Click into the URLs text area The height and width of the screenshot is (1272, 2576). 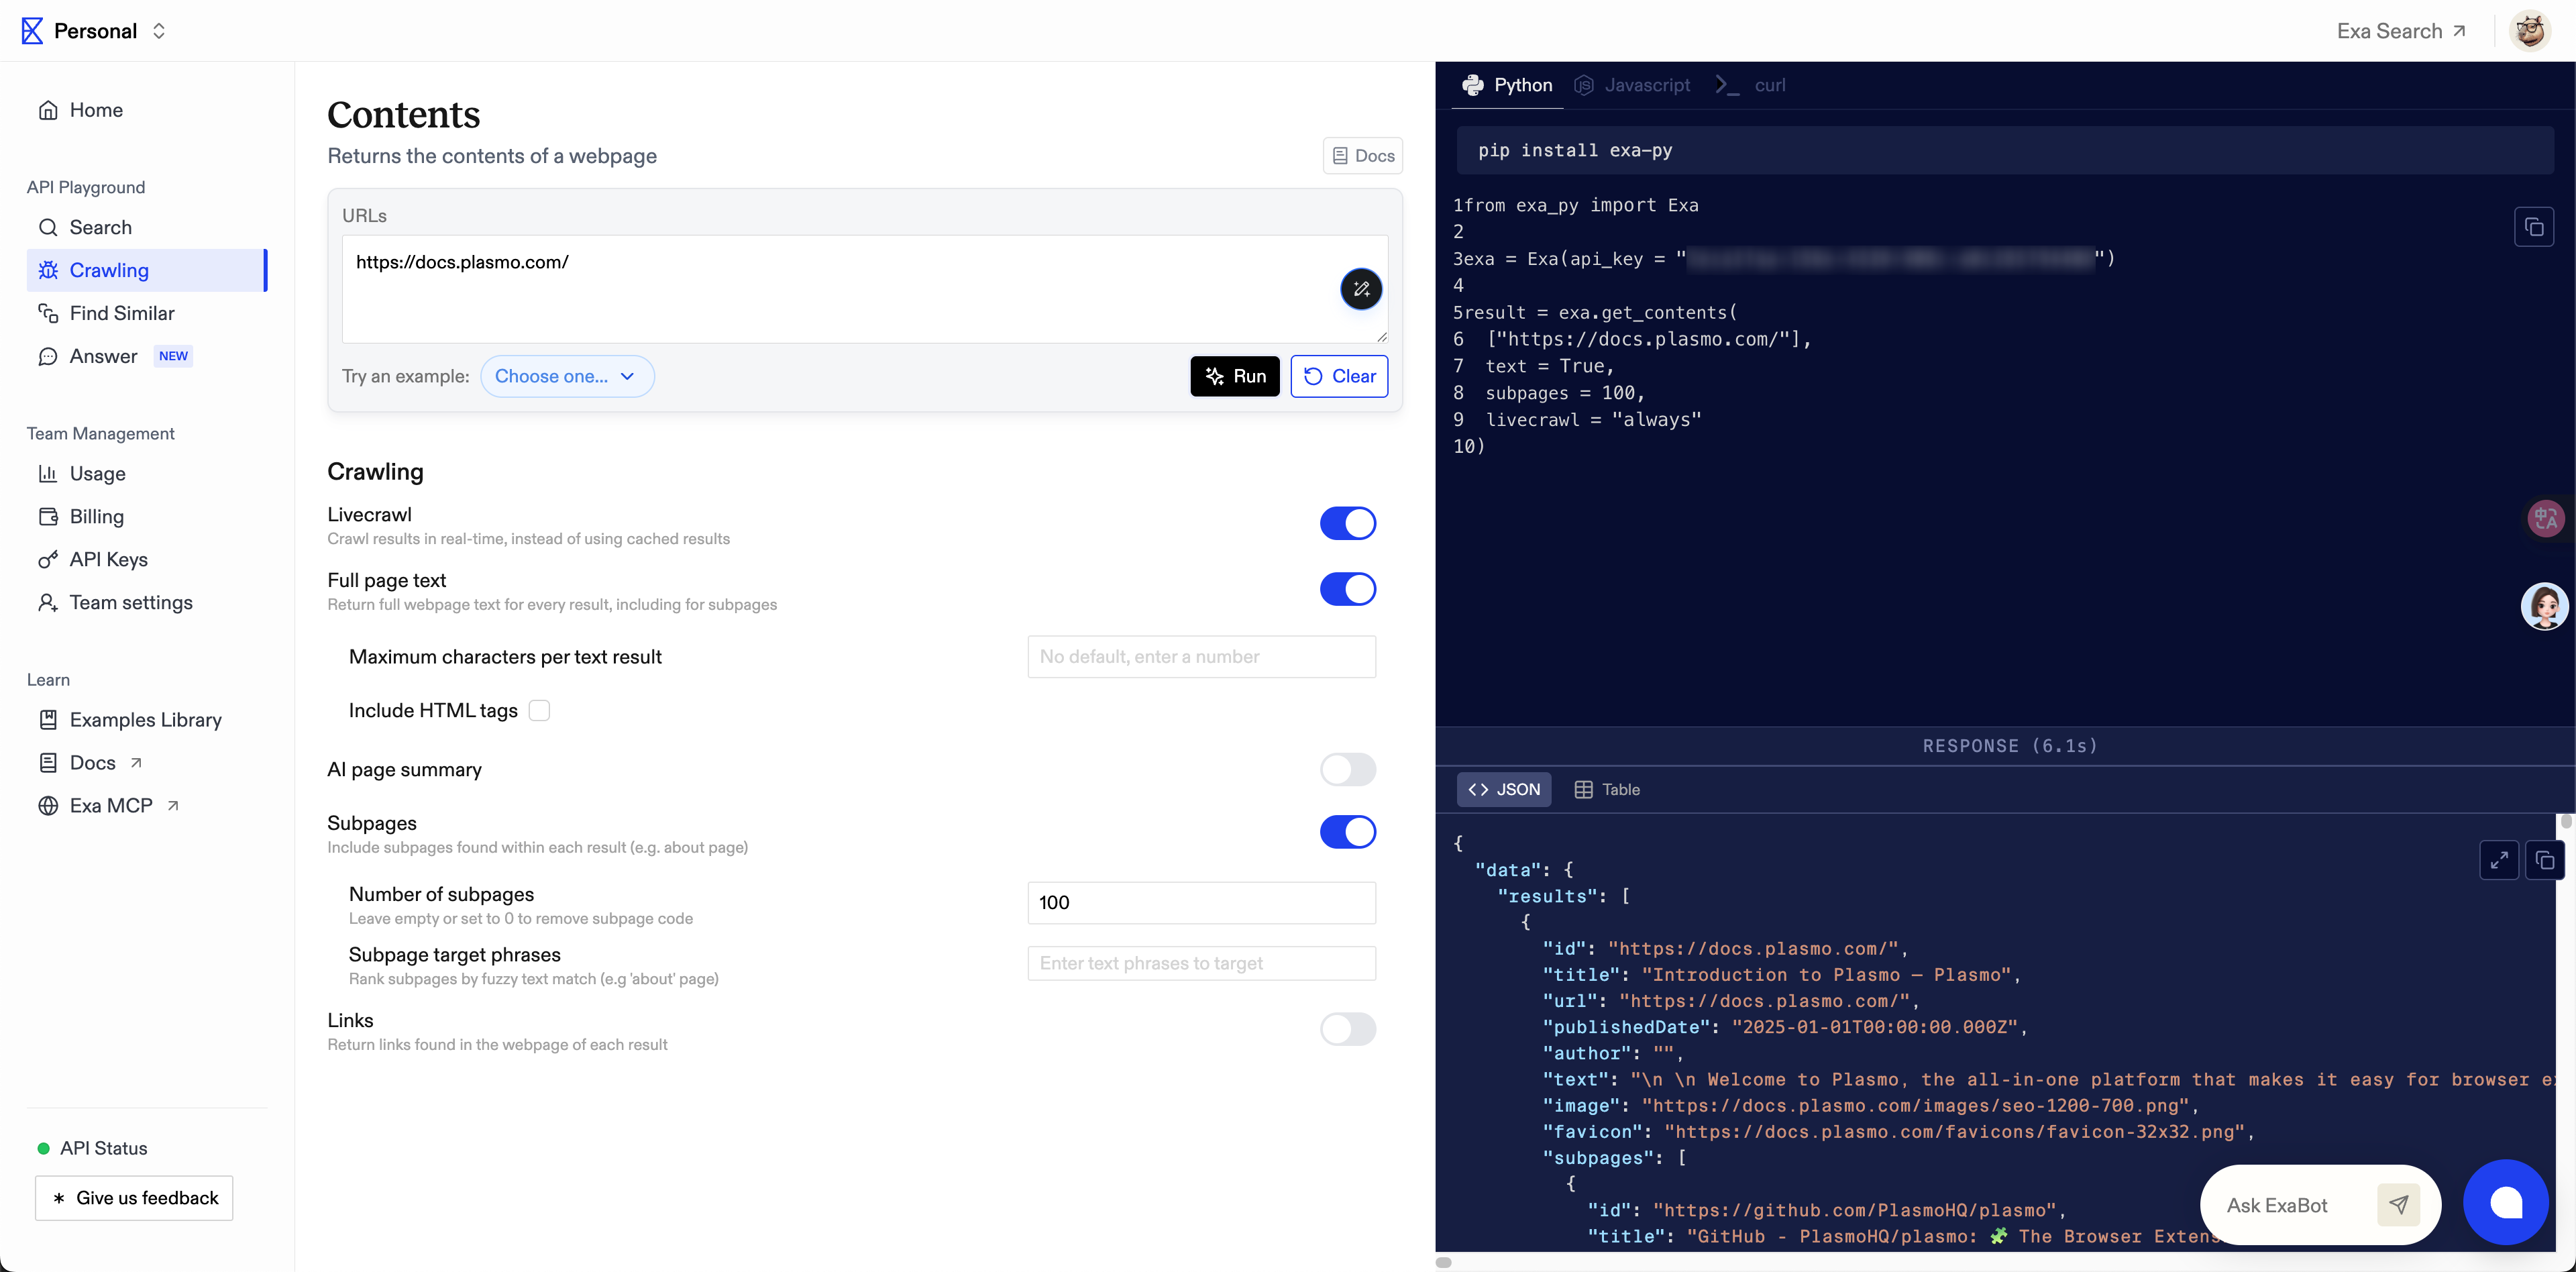[864, 289]
